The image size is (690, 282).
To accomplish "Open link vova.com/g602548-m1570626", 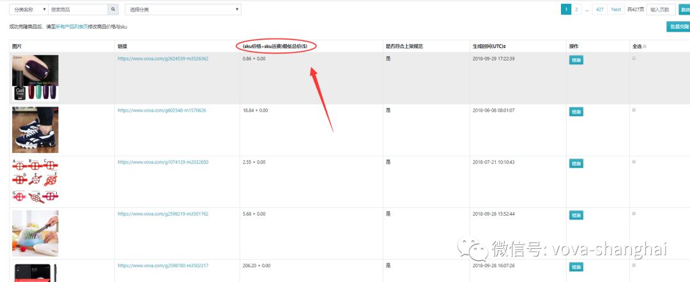I will coord(162,110).
